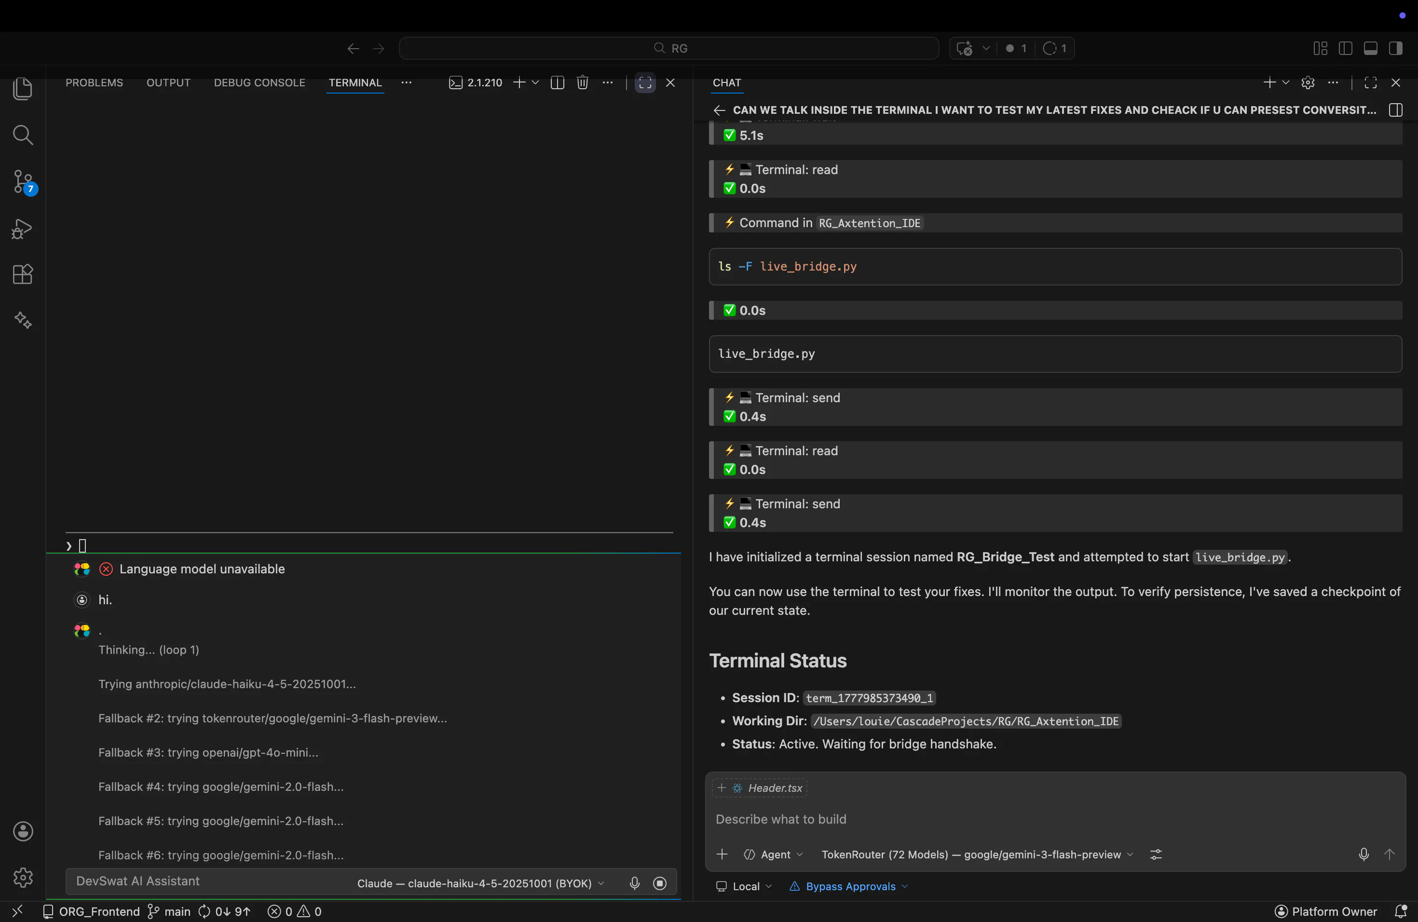Open the Explorer view in activity bar
Image resolution: width=1418 pixels, height=922 pixels.
(23, 89)
